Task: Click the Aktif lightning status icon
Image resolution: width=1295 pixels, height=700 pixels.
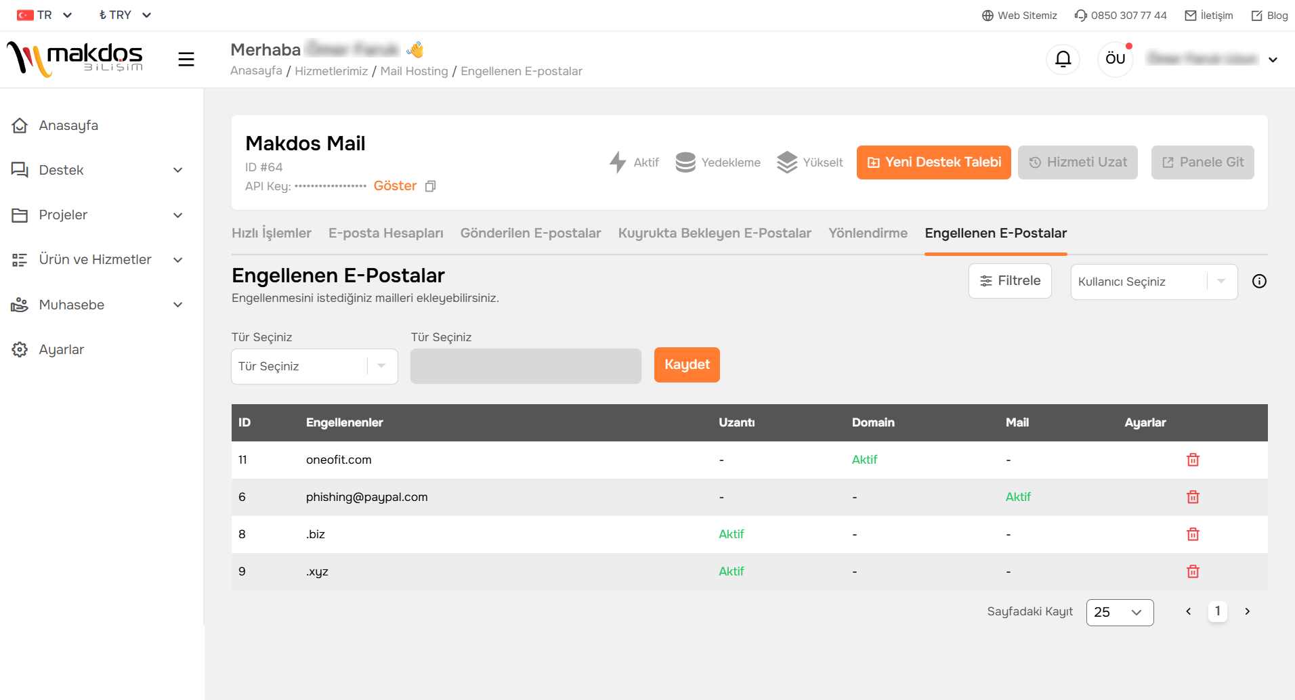Action: click(617, 162)
